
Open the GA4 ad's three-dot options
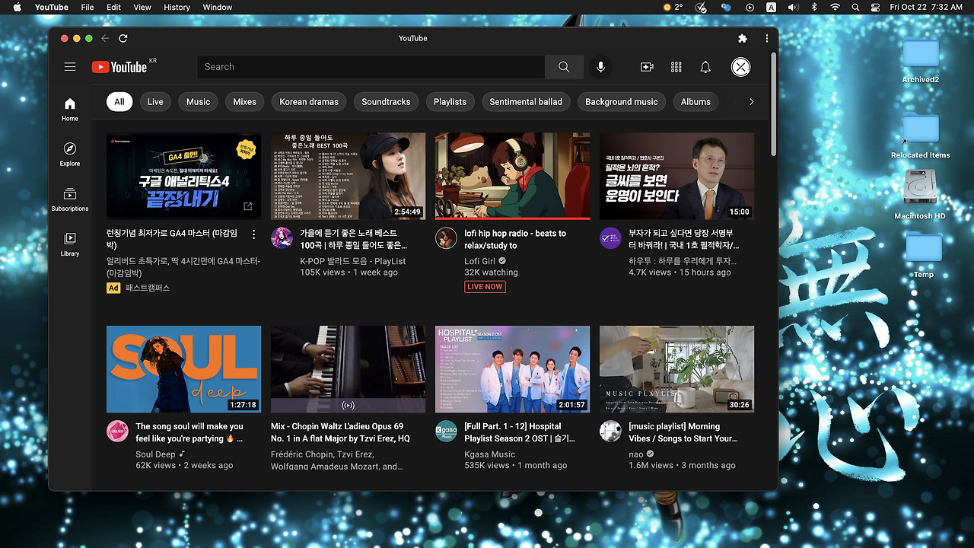pos(254,234)
